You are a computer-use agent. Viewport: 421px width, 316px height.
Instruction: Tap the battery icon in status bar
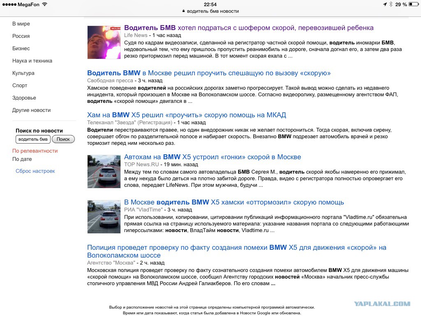414,4
